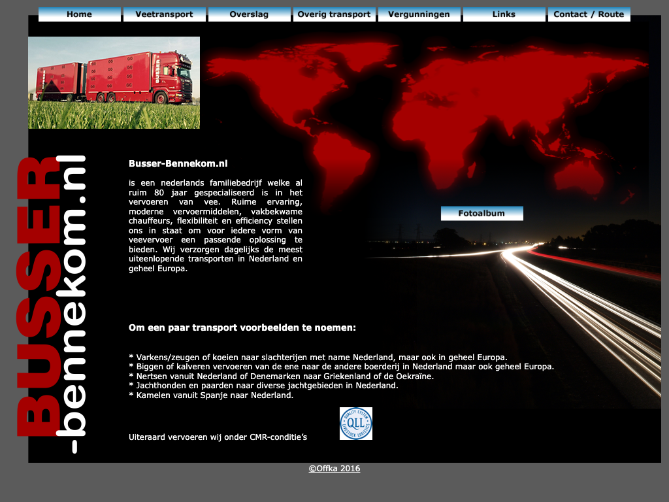The image size is (669, 502).
Task: Select Overig transport in the navigation
Action: coord(334,14)
